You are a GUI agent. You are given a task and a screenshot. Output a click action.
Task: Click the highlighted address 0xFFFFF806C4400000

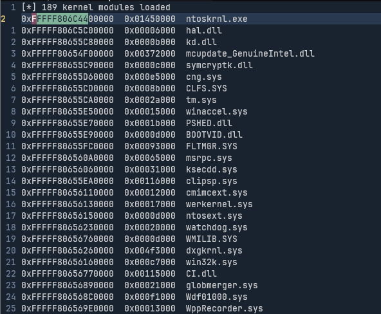68,19
